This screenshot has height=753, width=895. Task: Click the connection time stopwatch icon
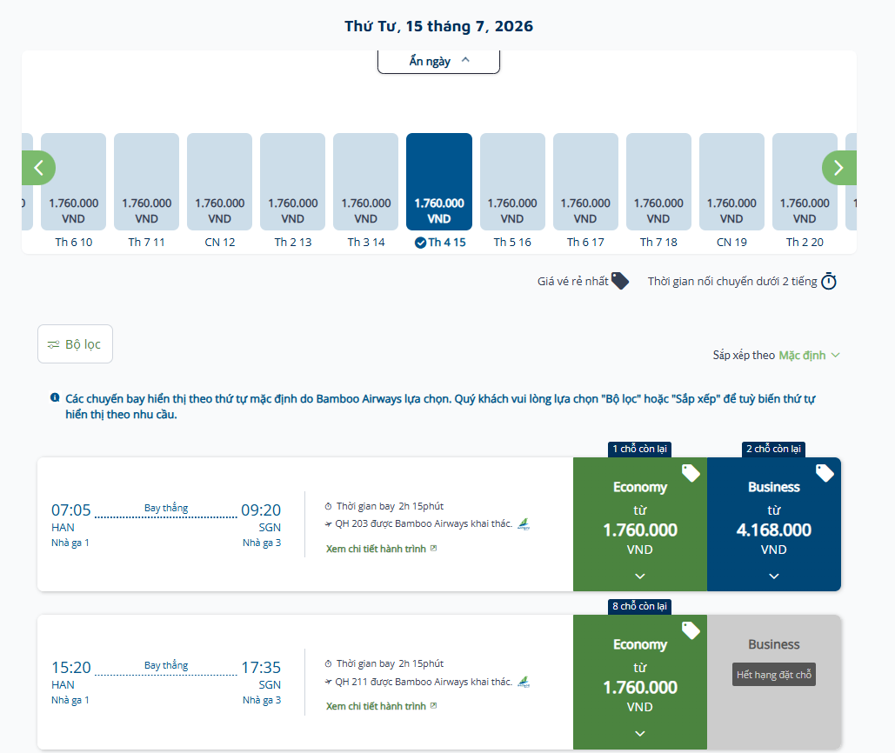829,281
